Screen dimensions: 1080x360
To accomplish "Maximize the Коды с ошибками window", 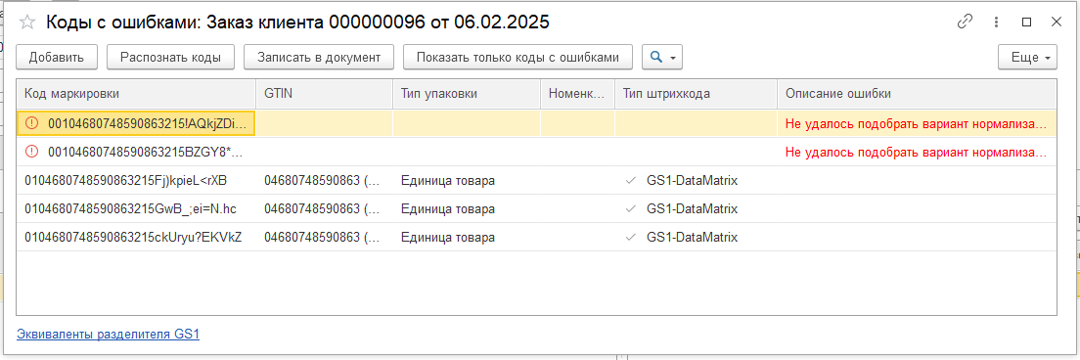I will tap(1026, 22).
